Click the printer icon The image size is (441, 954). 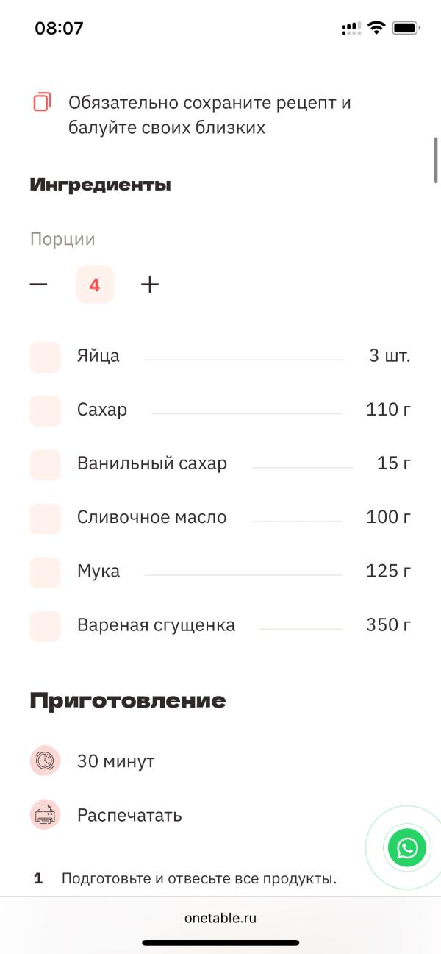click(x=45, y=815)
